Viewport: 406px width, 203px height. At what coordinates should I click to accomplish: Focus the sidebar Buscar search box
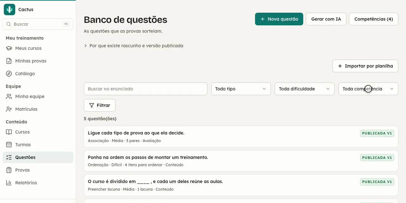click(38, 24)
